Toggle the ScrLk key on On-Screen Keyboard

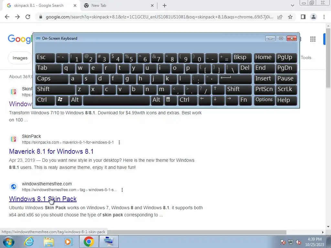pos(286,90)
